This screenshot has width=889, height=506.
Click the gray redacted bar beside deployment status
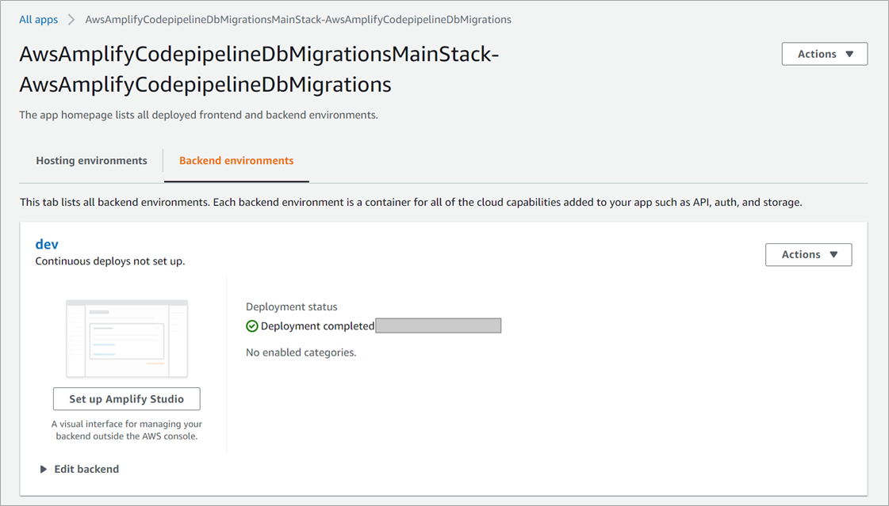(439, 326)
